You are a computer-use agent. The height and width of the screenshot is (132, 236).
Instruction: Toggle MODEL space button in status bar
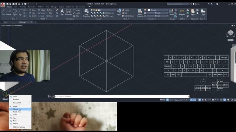pos(163,100)
